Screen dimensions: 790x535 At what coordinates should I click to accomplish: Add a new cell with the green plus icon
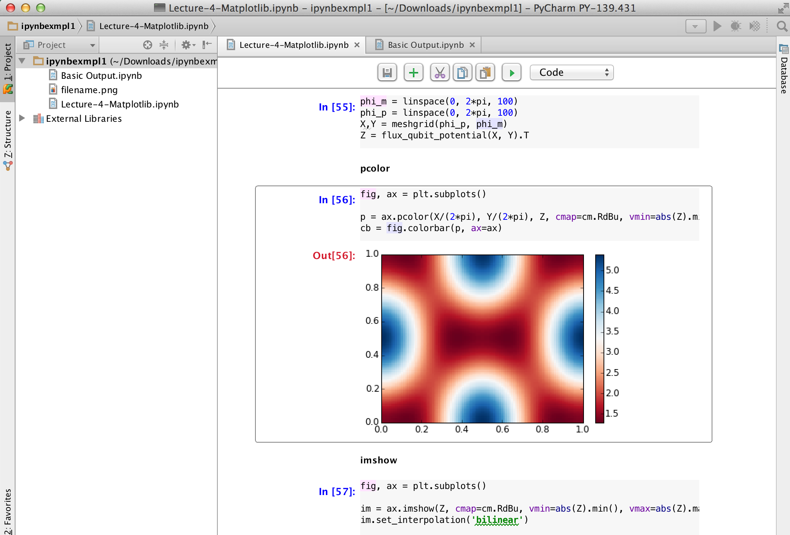click(413, 72)
